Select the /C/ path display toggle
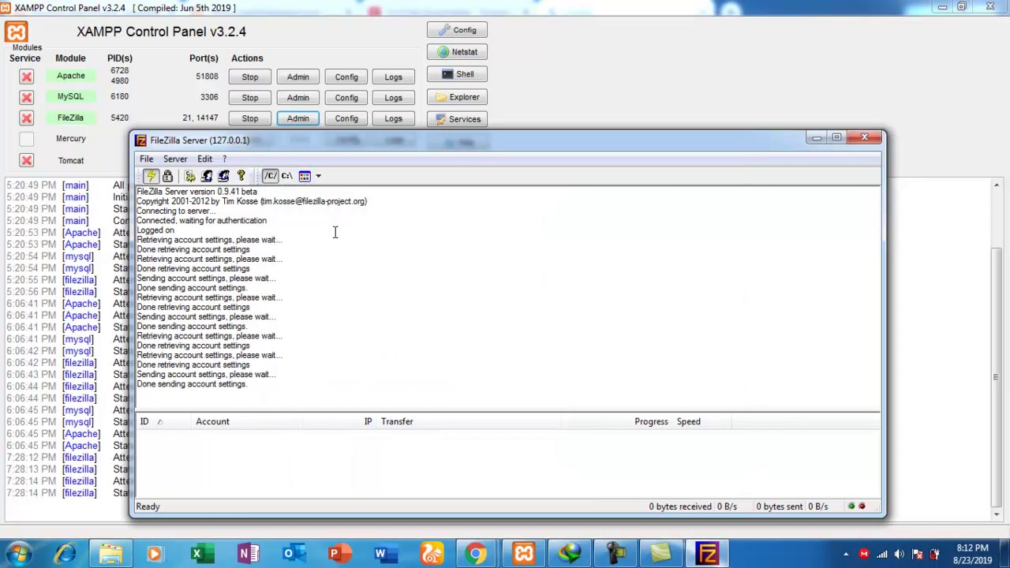 coord(270,176)
